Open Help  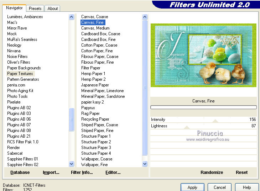tap(247, 187)
